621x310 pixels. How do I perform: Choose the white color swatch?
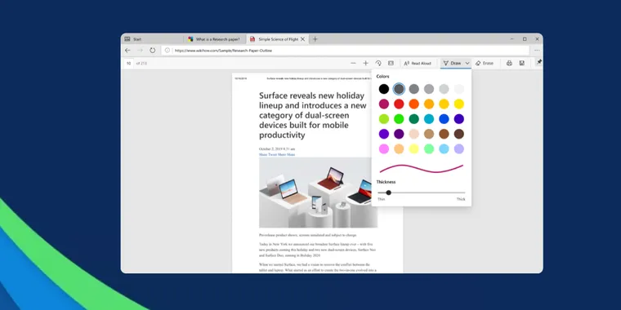(459, 89)
